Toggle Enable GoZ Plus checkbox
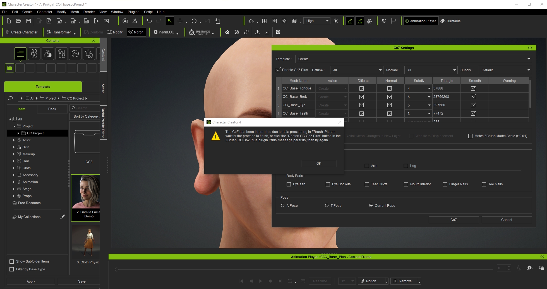This screenshot has height=289, width=547. click(278, 70)
